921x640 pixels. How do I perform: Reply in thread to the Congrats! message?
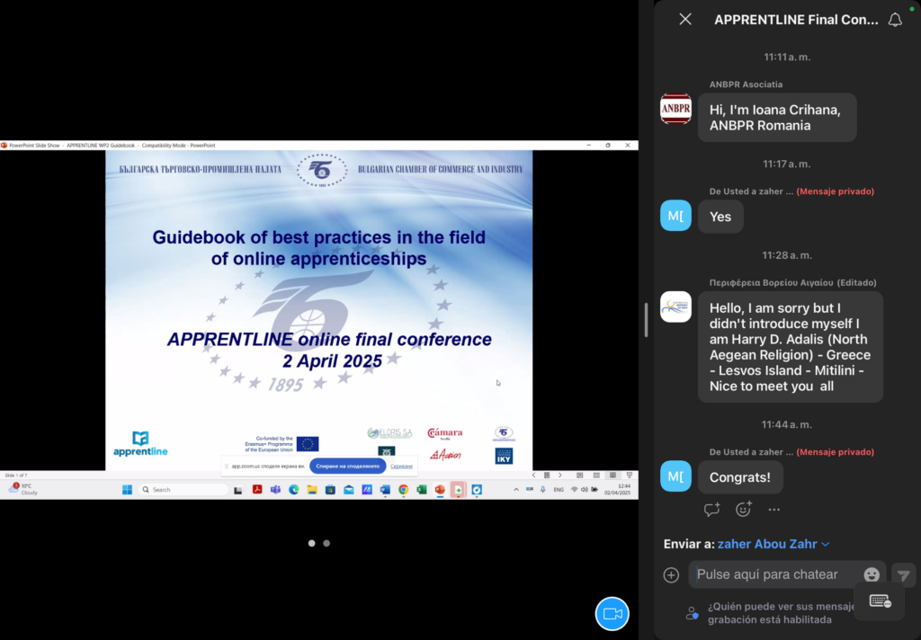point(711,510)
